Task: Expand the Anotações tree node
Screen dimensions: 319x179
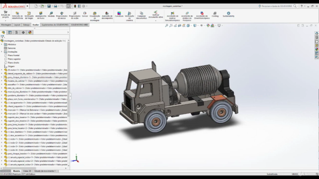Action: click(1, 52)
